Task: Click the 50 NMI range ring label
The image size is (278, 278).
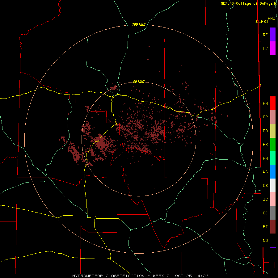Action: point(139,82)
